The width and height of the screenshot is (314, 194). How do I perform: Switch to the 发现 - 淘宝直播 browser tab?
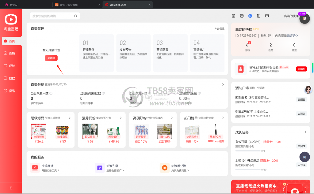point(77,5)
